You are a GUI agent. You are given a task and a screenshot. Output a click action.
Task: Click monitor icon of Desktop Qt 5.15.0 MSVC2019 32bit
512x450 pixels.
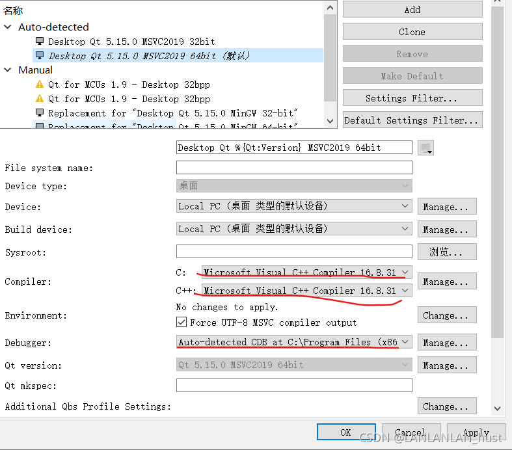pyautogui.click(x=40, y=41)
